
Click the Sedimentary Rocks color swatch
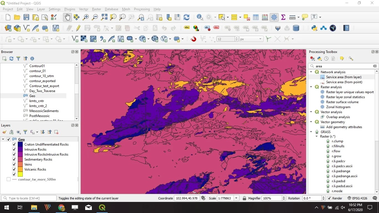(20, 159)
